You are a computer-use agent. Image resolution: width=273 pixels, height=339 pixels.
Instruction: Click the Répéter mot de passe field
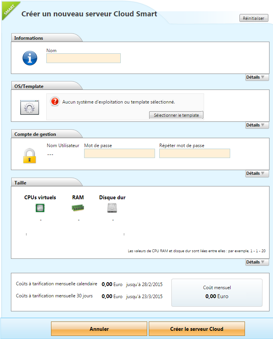(x=194, y=153)
